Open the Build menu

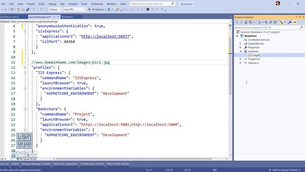point(41,4)
